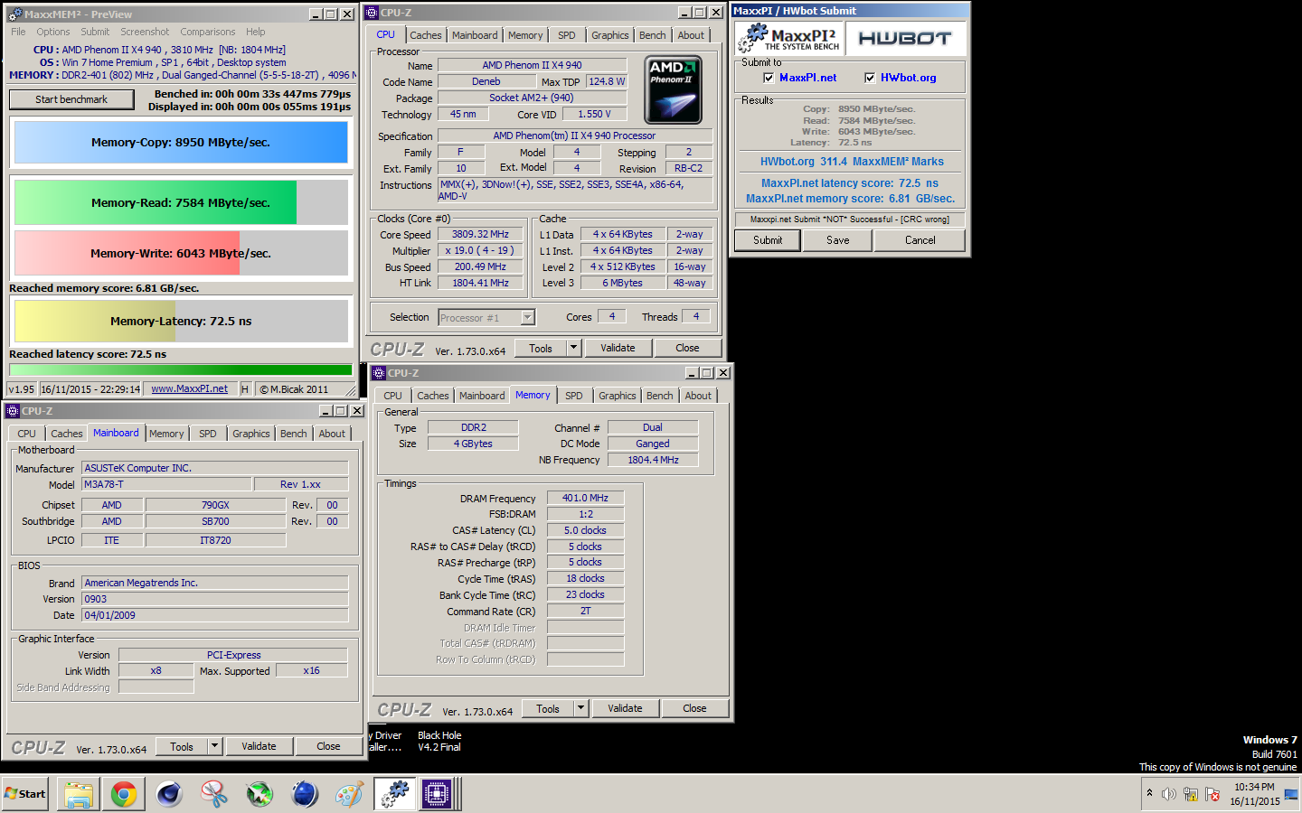The height and width of the screenshot is (813, 1302).
Task: Toggle the MaxxPI.net submit checkbox
Action: pyautogui.click(x=769, y=78)
